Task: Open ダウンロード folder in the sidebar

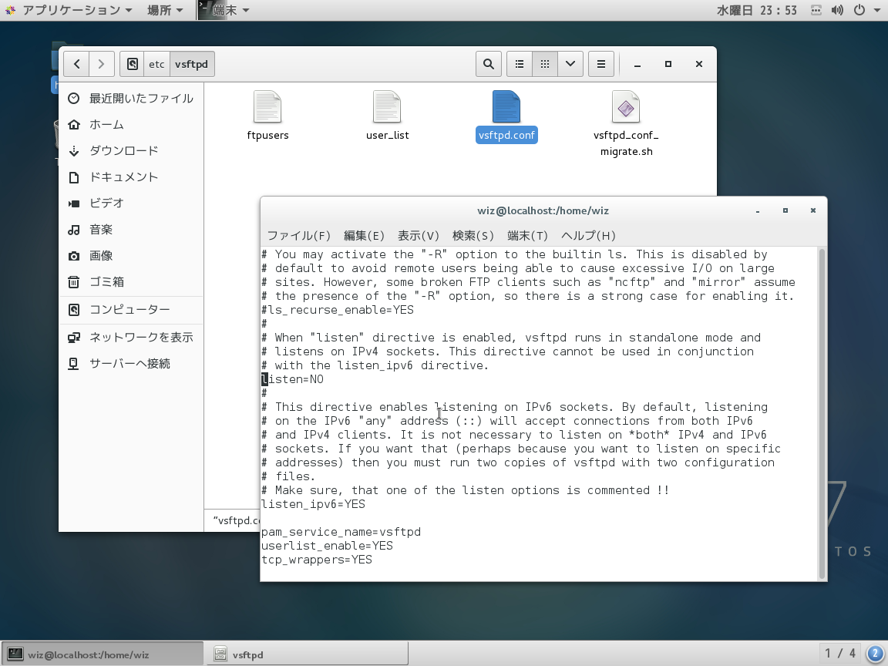Action: click(x=130, y=150)
